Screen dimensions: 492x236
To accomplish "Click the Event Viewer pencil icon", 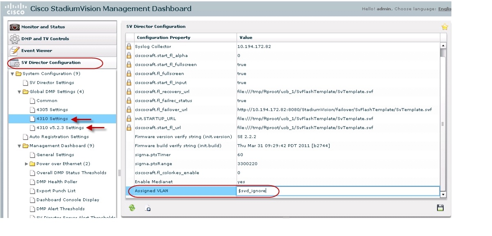I will point(15,51).
